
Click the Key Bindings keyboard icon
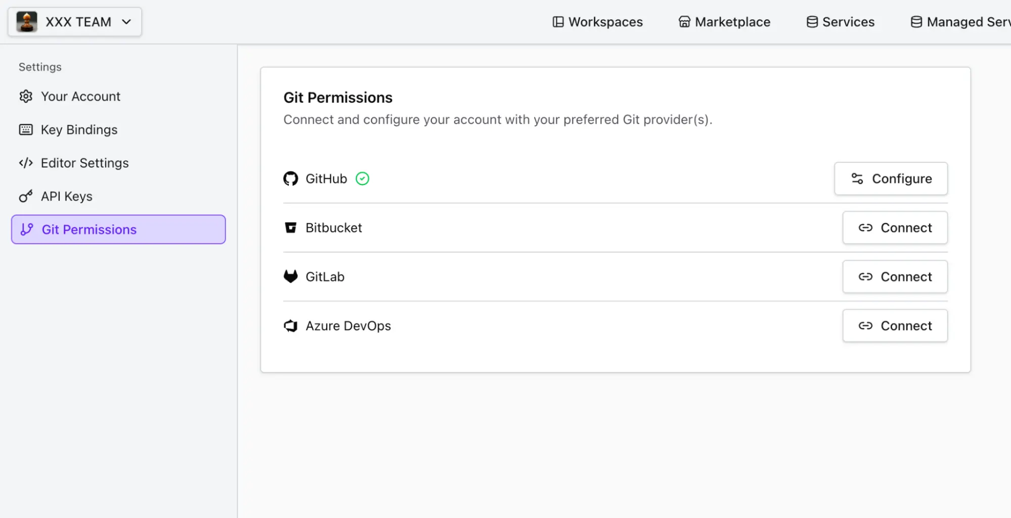tap(26, 129)
